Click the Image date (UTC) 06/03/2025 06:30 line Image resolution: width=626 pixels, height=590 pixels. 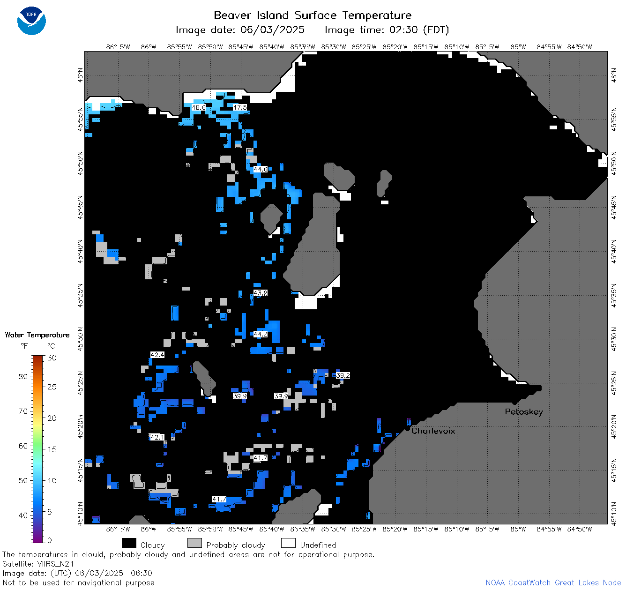[77, 573]
